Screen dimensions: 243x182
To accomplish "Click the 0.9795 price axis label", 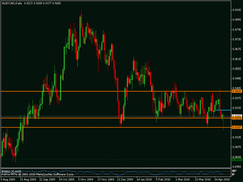I will click(x=237, y=30).
